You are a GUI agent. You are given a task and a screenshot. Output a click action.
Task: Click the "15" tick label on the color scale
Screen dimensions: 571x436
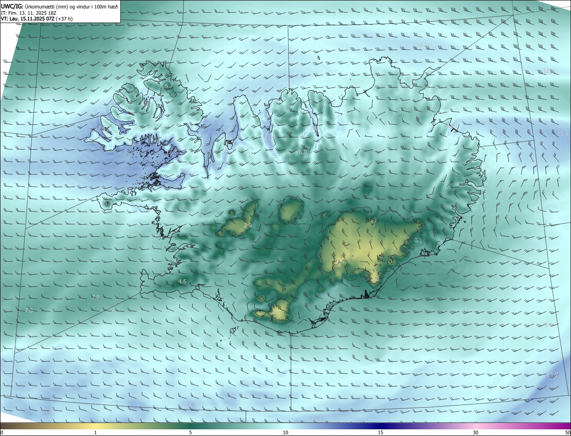coord(381,432)
